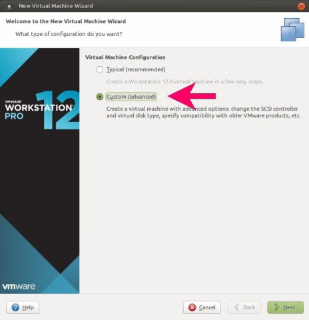Screen dimensions: 309x320
Task: Open Help for the wizard
Action: pyautogui.click(x=23, y=307)
